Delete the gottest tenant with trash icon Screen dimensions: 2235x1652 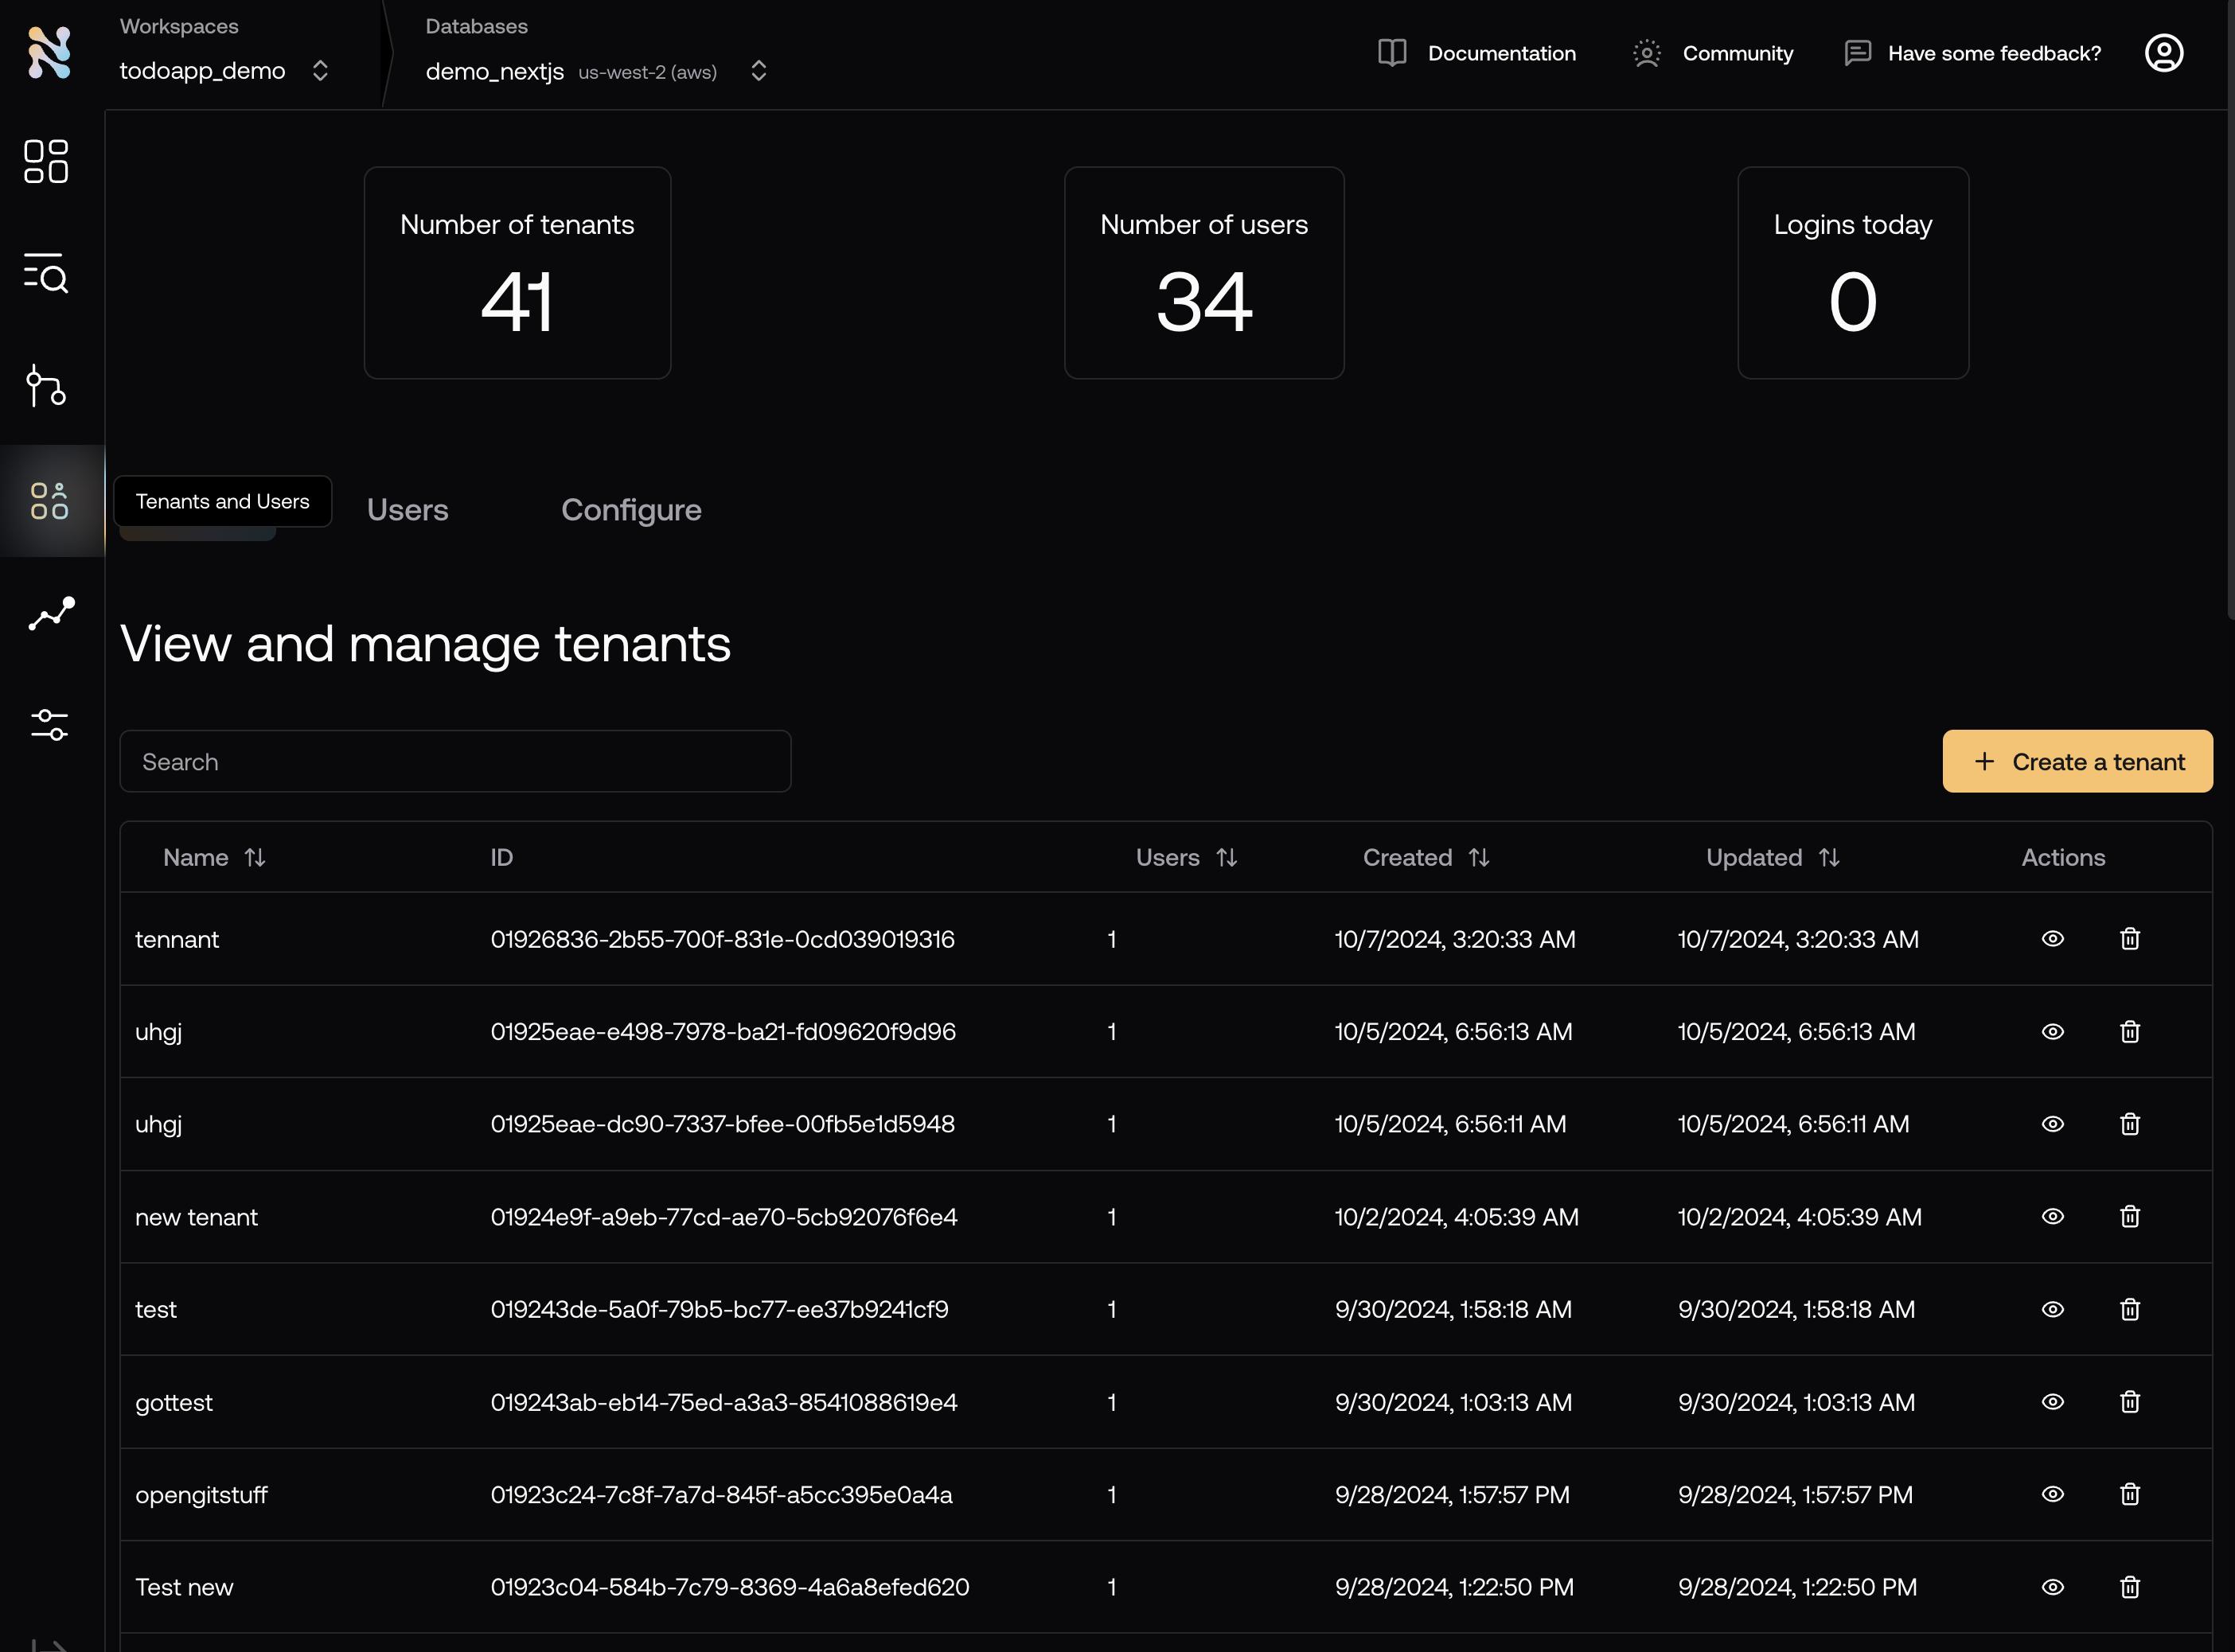[2129, 1402]
